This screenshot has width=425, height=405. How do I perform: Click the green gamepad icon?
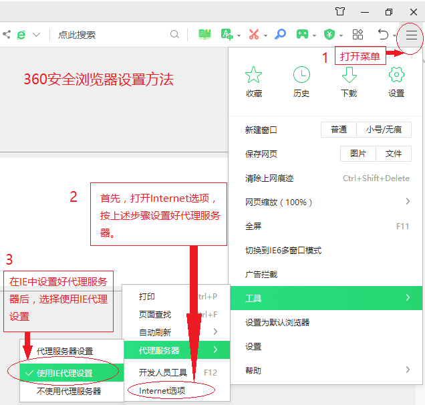pyautogui.click(x=302, y=35)
